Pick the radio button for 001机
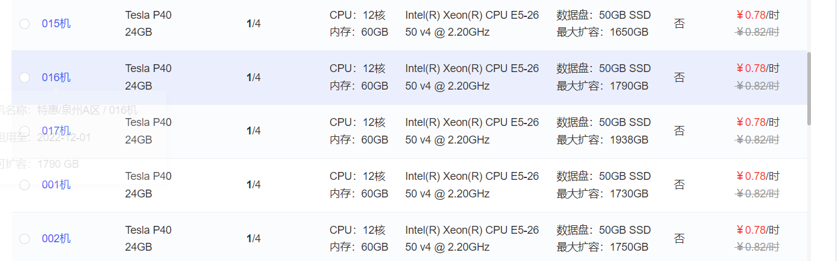Image resolution: width=837 pixels, height=261 pixels. click(25, 185)
